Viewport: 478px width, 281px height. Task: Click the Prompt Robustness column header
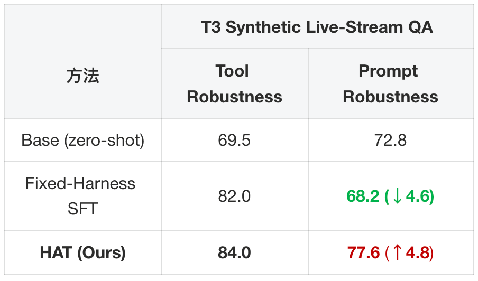[391, 84]
